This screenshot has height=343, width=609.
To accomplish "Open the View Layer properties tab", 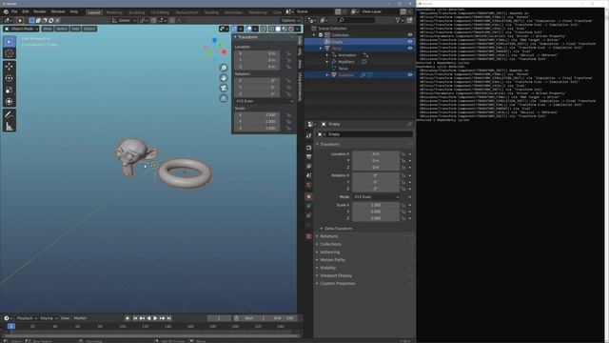I will [x=308, y=166].
